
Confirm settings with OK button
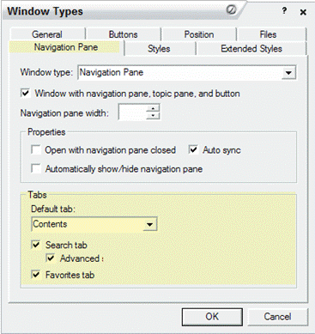pyautogui.click(x=212, y=317)
